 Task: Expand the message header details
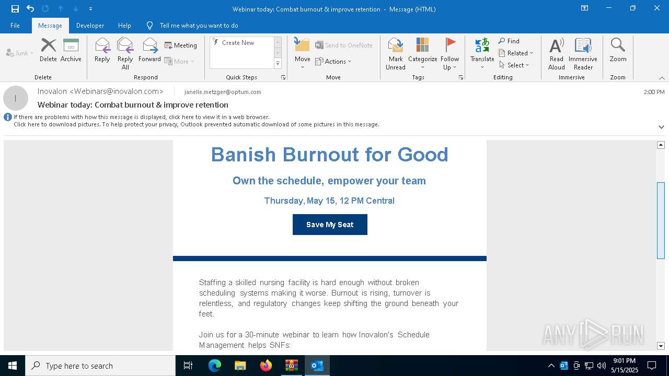pos(661,127)
